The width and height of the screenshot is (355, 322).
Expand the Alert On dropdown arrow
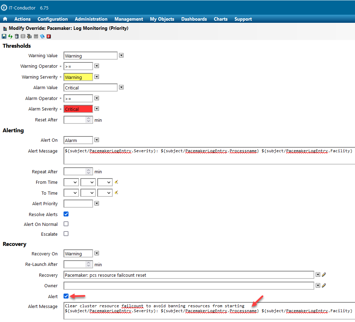coord(97,140)
